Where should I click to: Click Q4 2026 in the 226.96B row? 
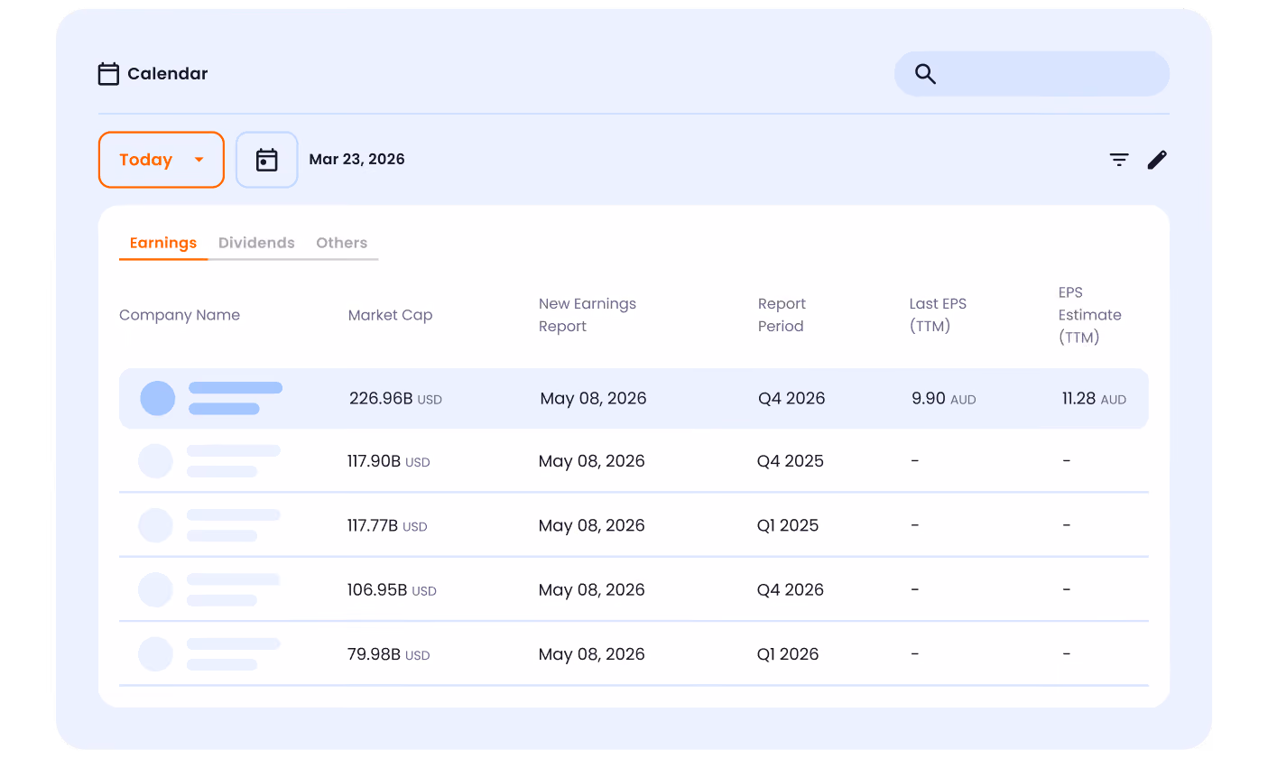[791, 399]
